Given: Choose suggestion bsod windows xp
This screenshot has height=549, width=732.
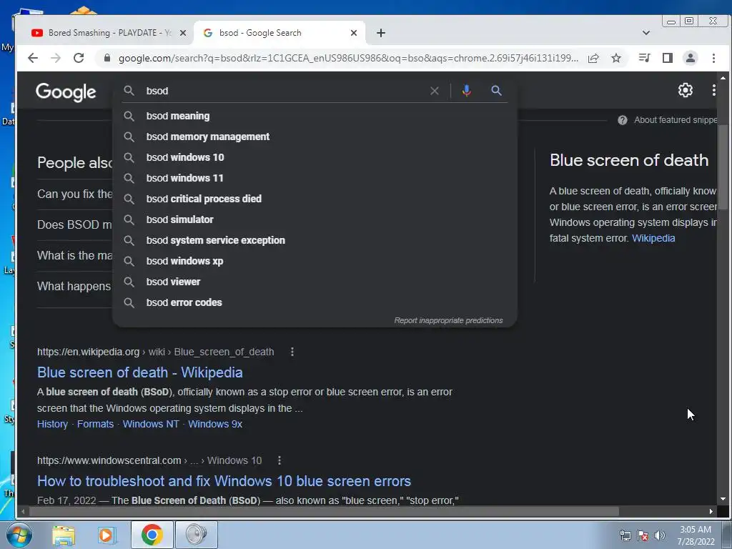Looking at the screenshot, I should tap(315, 261).
